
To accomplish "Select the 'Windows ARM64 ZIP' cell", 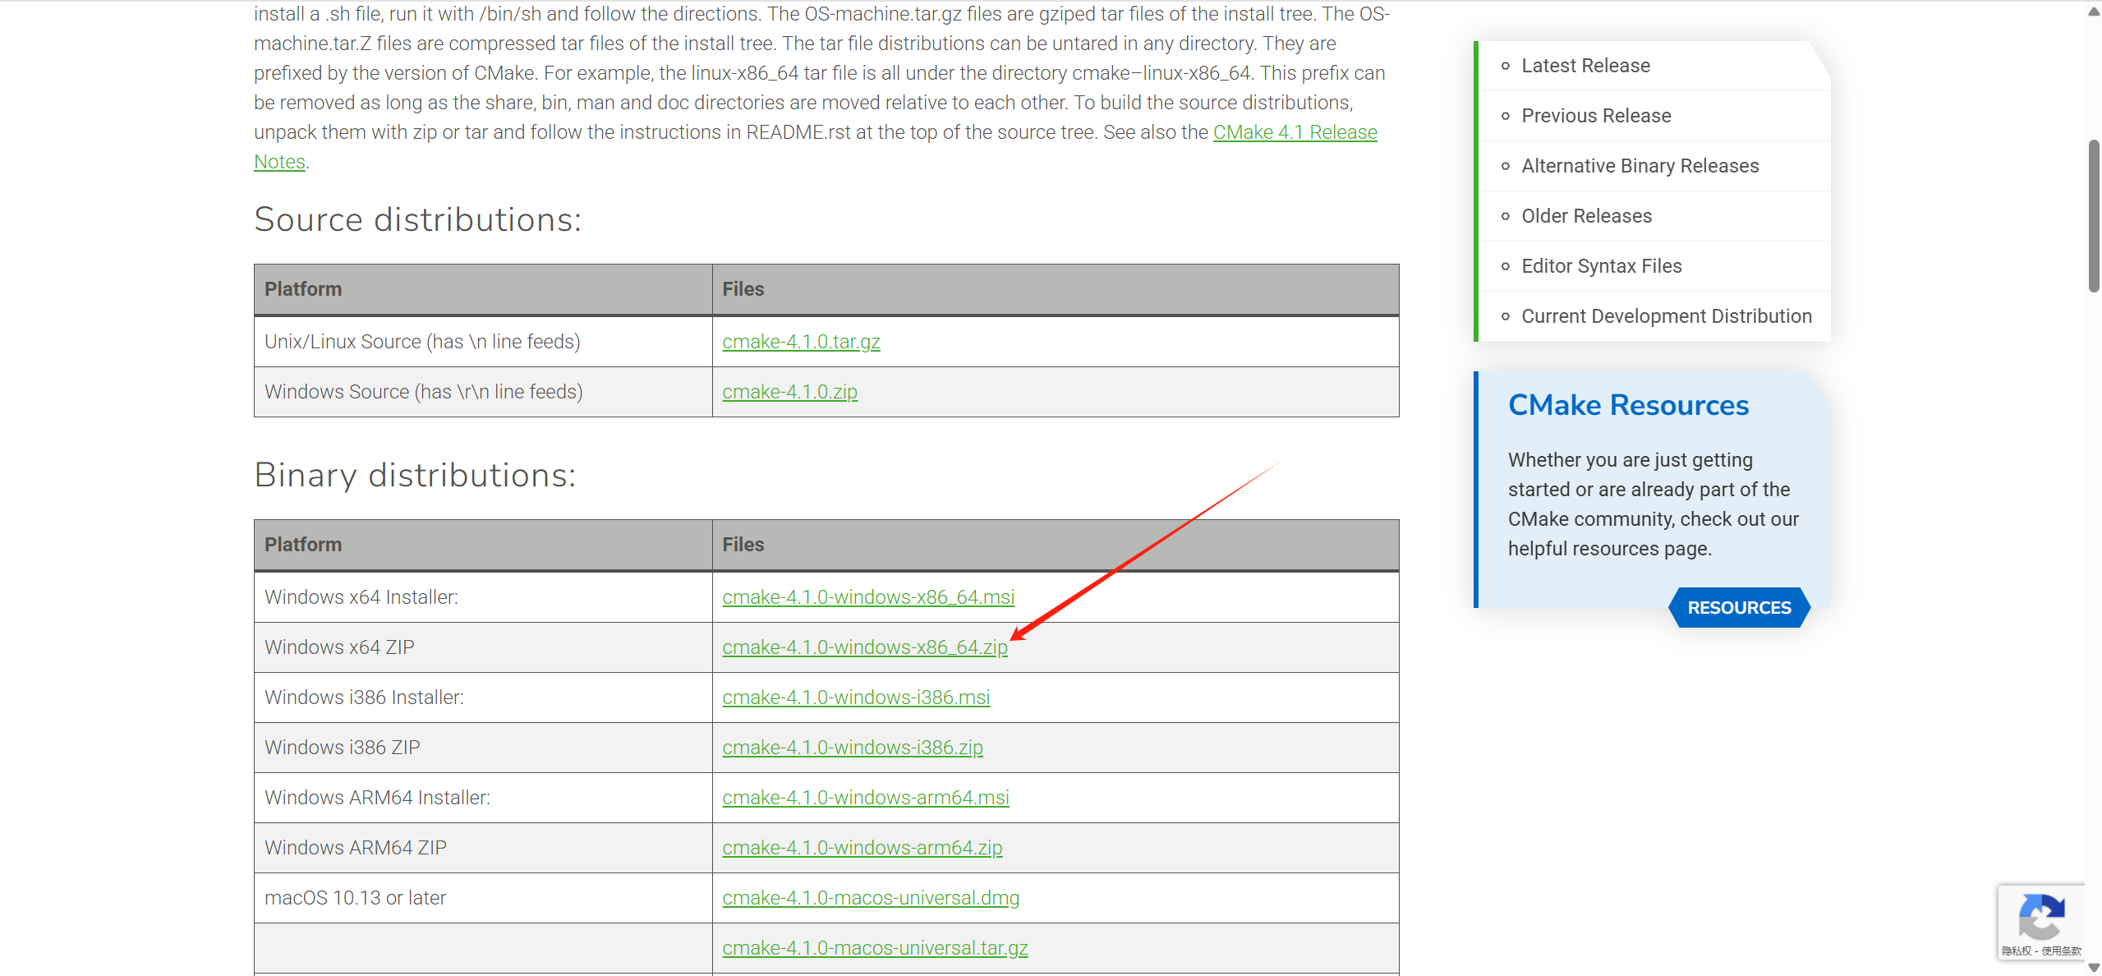I will tap(483, 848).
